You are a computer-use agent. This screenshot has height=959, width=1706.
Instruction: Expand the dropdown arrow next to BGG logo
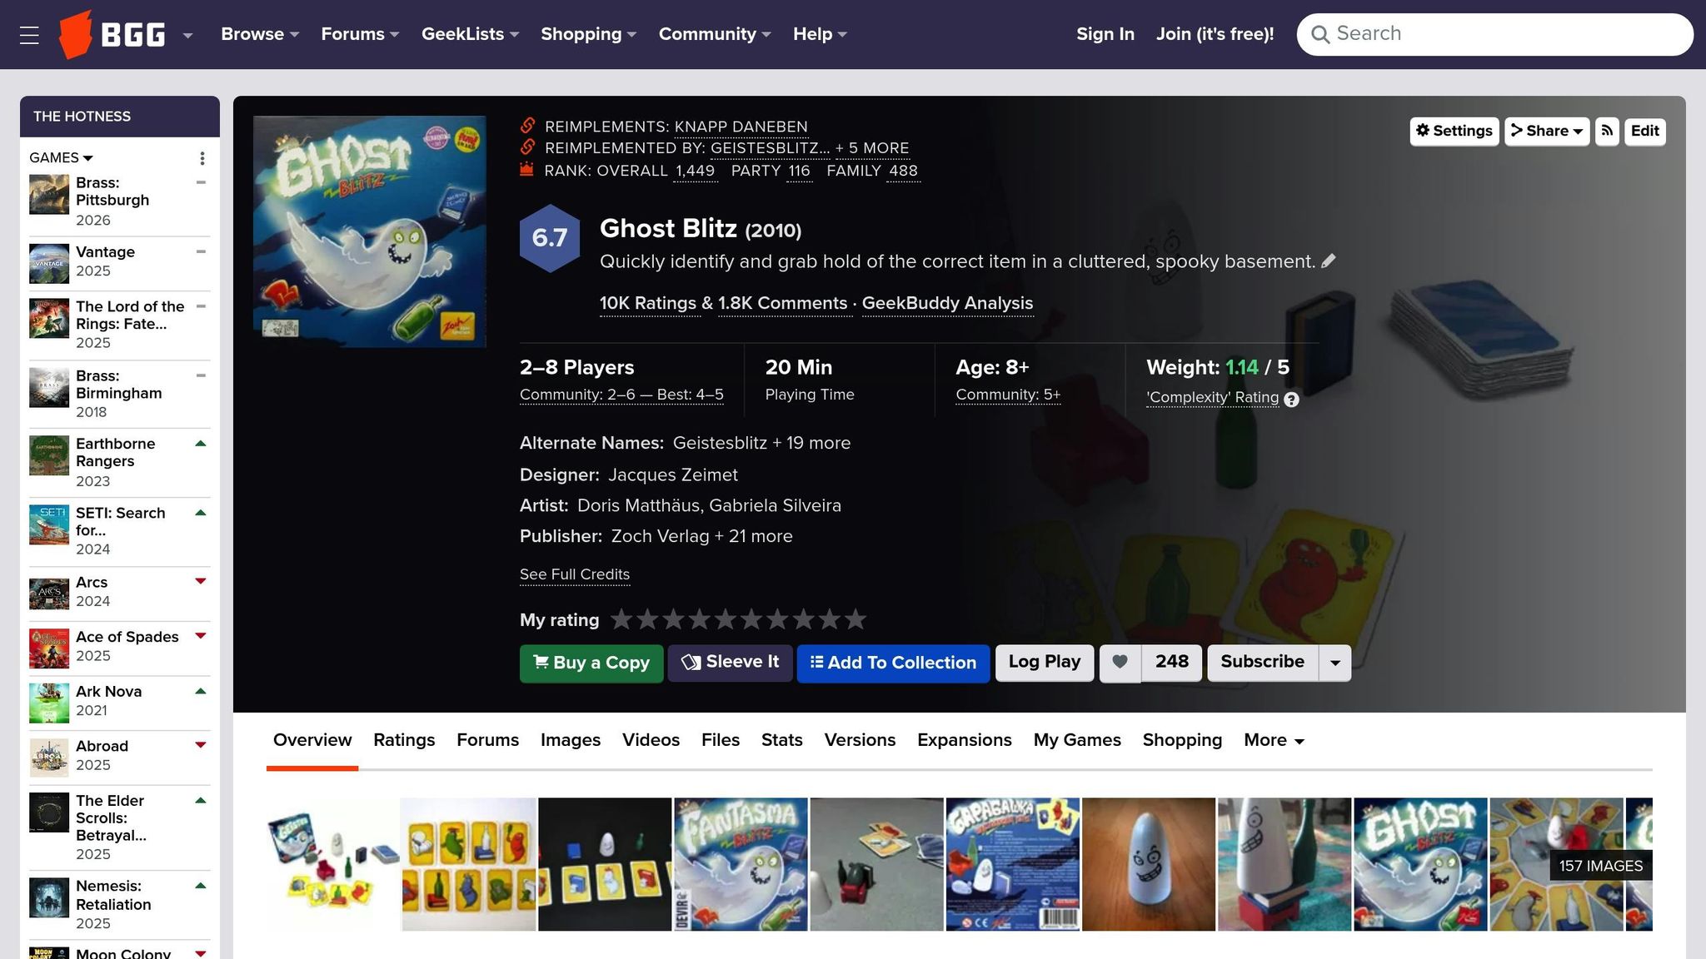pyautogui.click(x=187, y=36)
